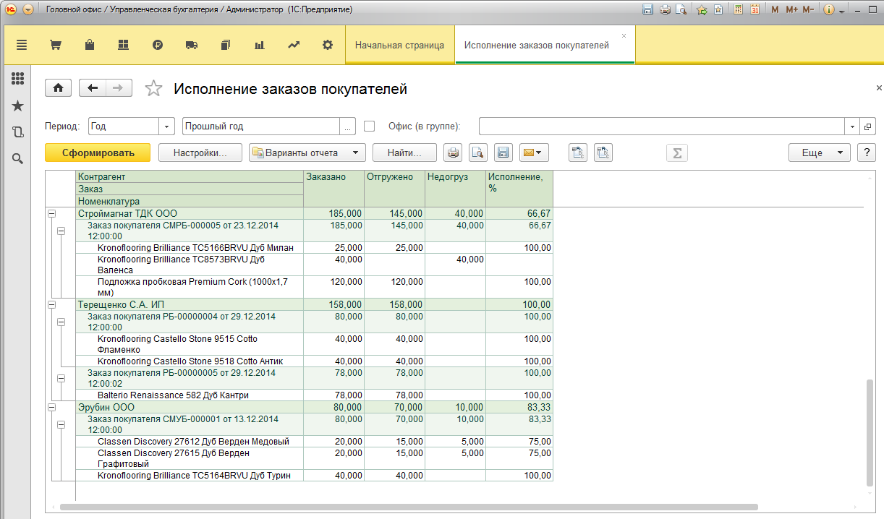The width and height of the screenshot is (884, 519).
Task: Print the report using report toolbar printer
Action: [453, 153]
